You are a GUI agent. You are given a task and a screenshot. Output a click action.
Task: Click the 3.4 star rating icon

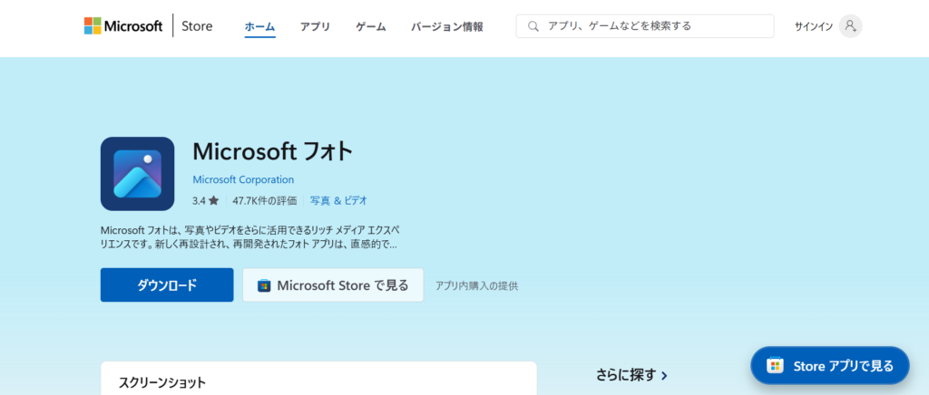pos(213,200)
